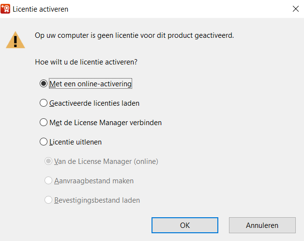Select Van de License Manager (online) sub-option
Image resolution: width=304 pixels, height=241 pixels.
pos(48,161)
